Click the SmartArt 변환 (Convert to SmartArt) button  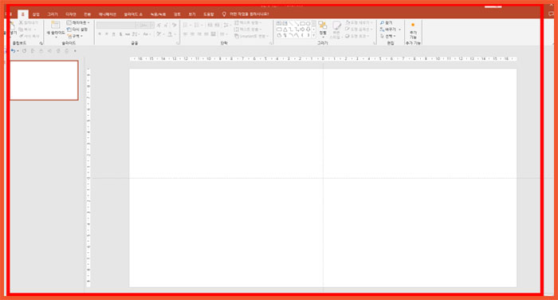tap(251, 37)
